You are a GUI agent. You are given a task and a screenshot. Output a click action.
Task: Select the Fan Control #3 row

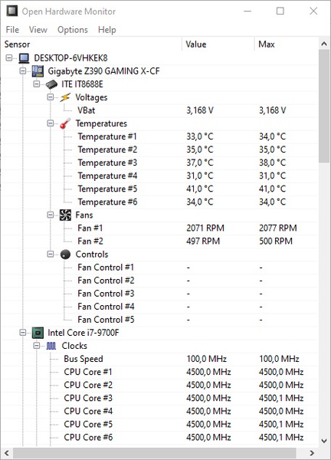[160, 294]
